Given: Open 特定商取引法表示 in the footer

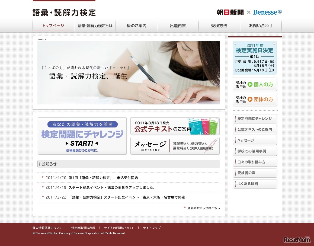Looking at the screenshot, I should [x=83, y=228].
